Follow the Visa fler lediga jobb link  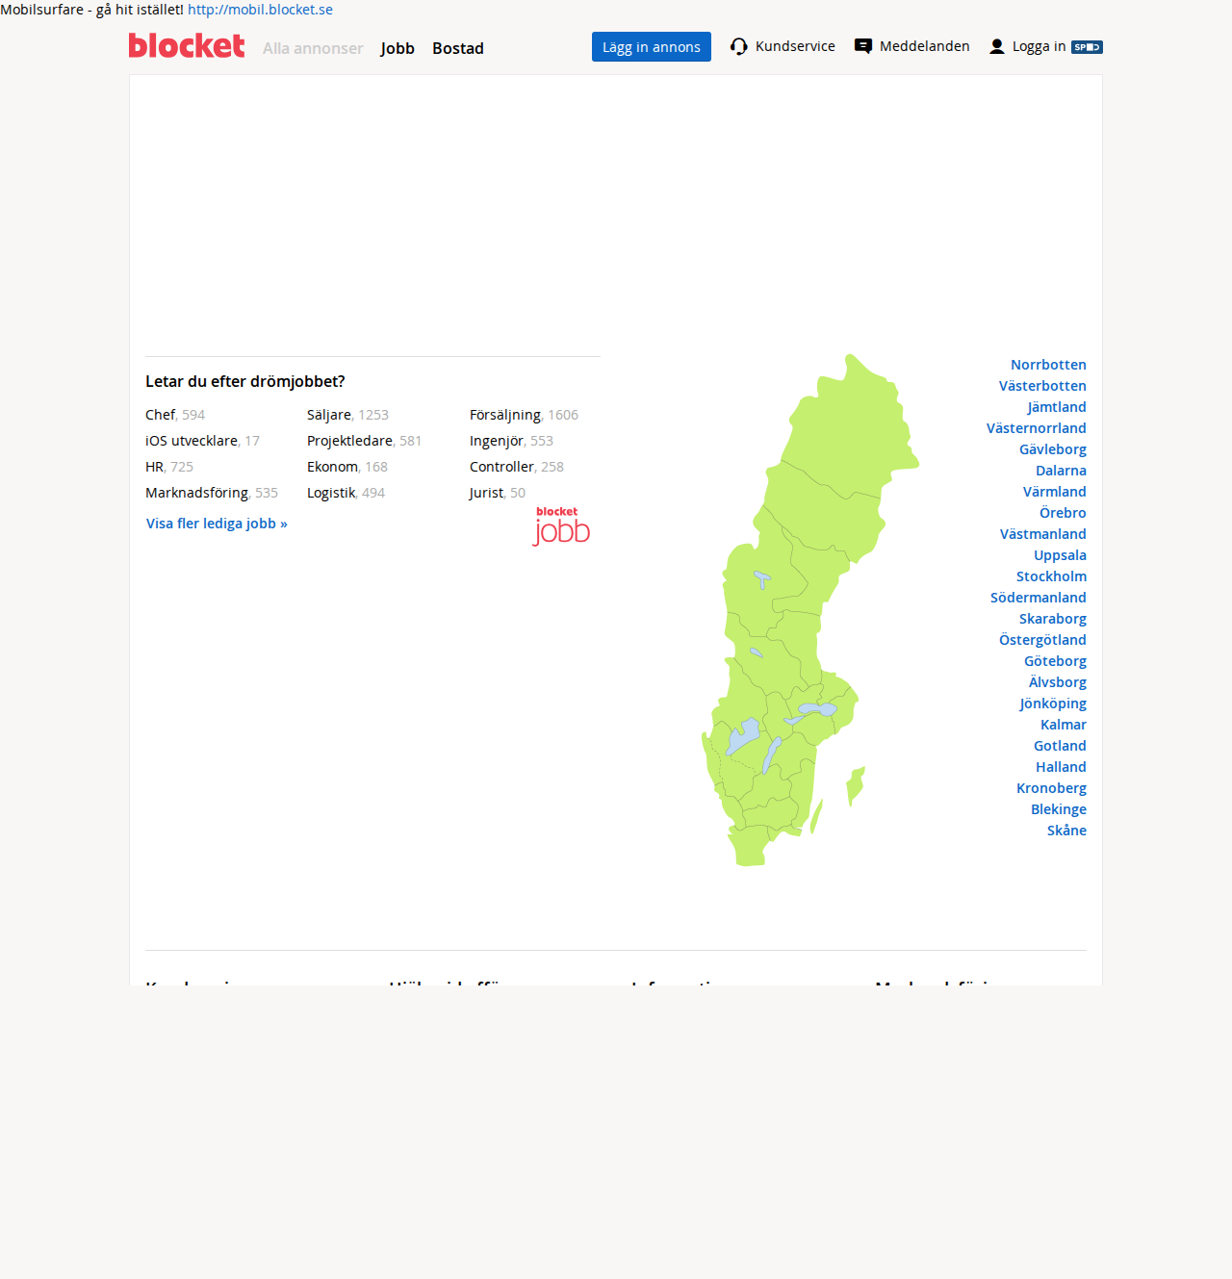tap(217, 524)
